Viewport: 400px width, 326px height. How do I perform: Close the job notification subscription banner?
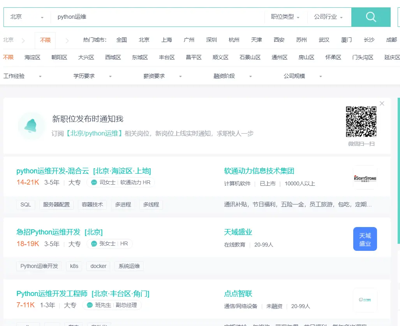pyautogui.click(x=382, y=103)
